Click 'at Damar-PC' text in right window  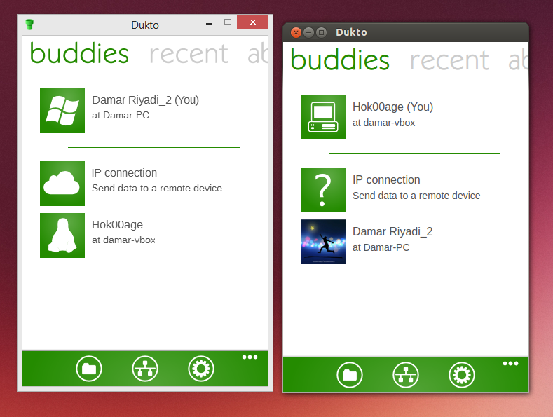(381, 247)
